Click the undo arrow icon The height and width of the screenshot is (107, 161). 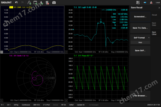click(16, 3)
